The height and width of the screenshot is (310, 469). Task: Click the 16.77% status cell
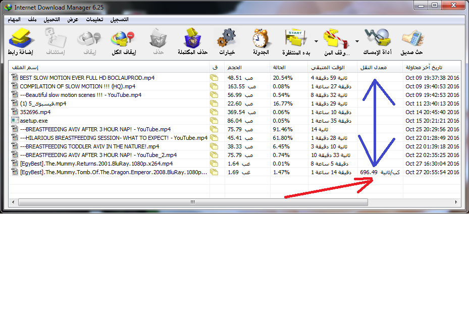tap(283, 104)
